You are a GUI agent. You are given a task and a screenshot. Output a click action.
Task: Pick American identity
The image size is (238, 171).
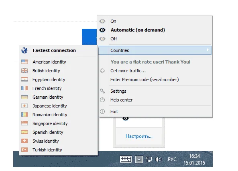click(59, 62)
